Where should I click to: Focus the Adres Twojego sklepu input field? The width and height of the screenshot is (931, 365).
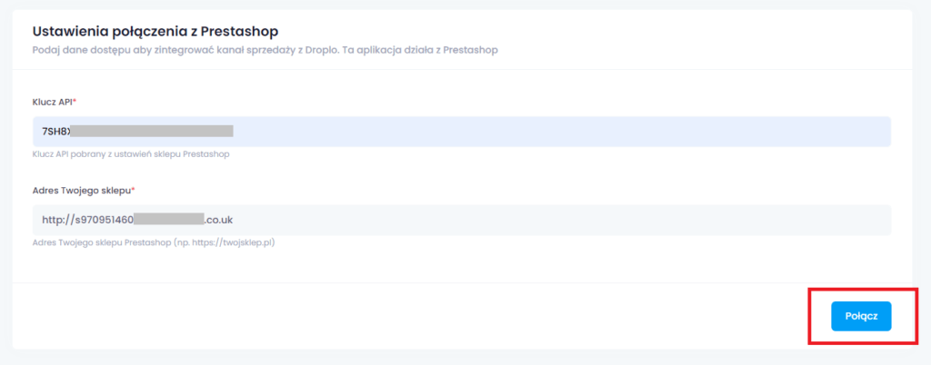point(462,220)
